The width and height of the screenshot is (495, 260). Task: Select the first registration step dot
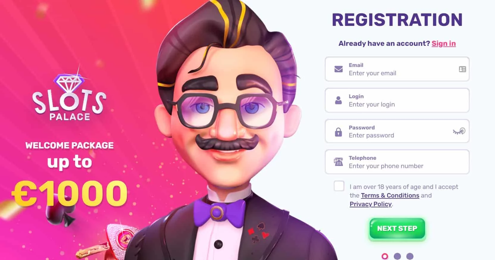tap(385, 256)
